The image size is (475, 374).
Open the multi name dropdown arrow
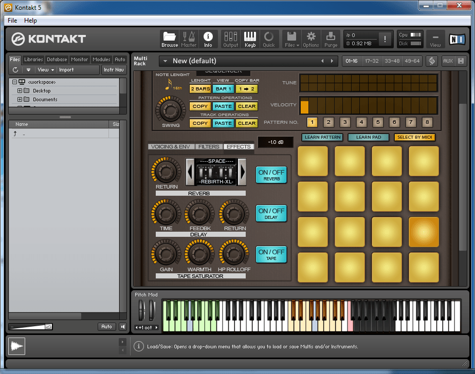pyautogui.click(x=166, y=61)
